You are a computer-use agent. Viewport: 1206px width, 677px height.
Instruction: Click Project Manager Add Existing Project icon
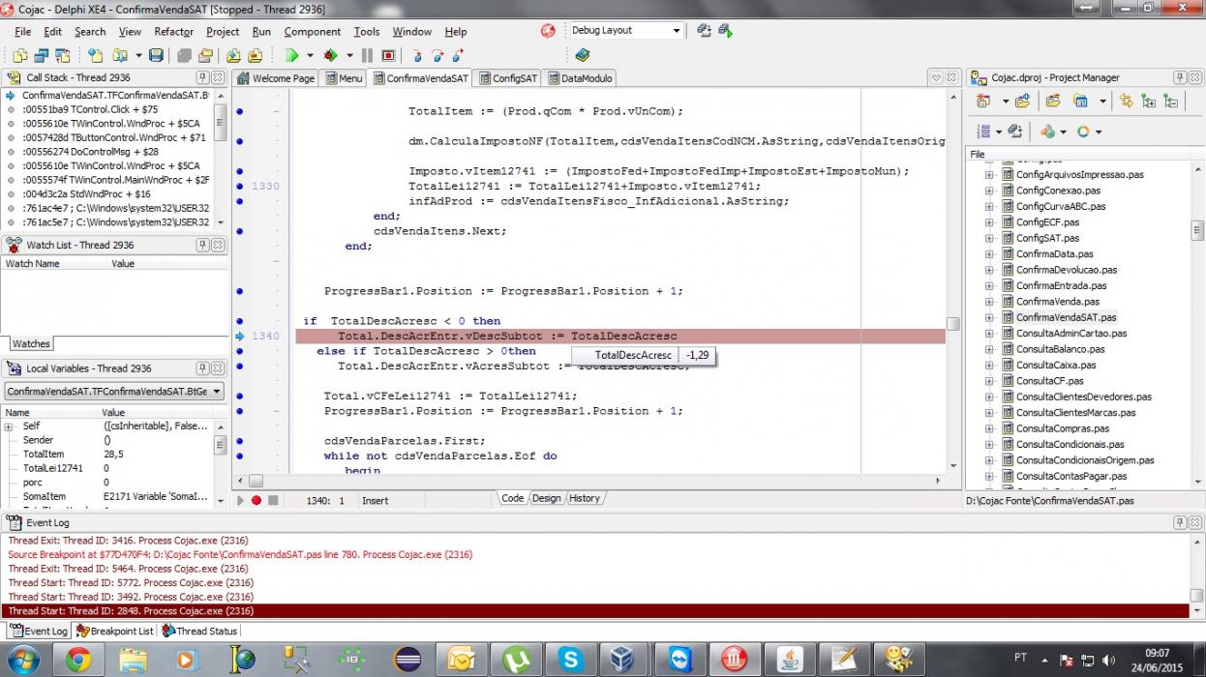1022,101
